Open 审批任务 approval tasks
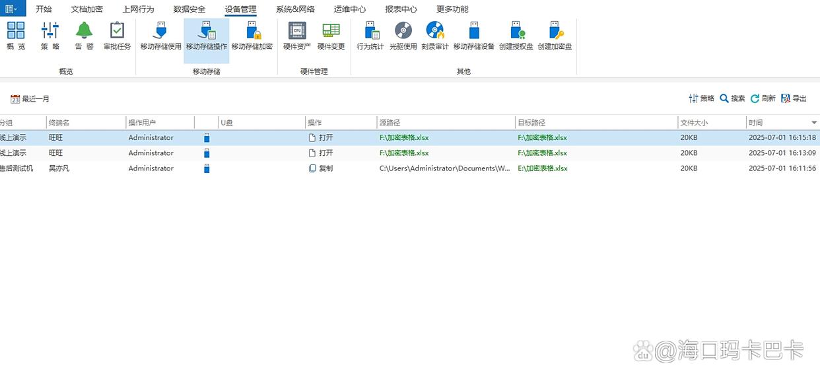820x379 pixels. point(117,36)
